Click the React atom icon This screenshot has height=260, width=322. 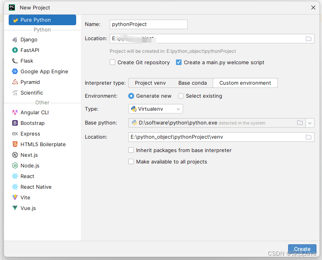[15, 176]
